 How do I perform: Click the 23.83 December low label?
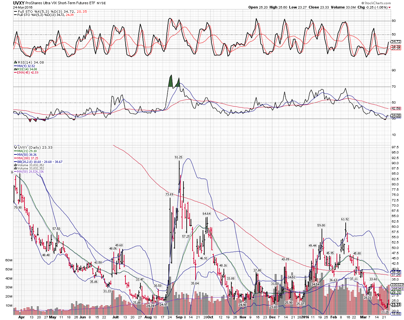click(274, 307)
